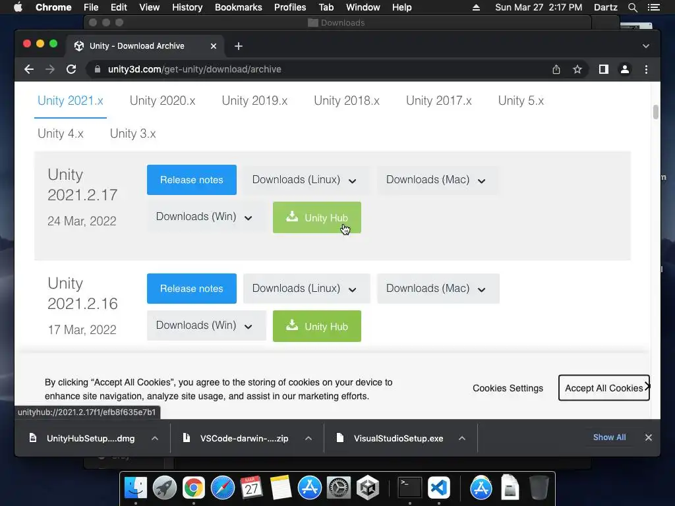The height and width of the screenshot is (506, 675).
Task: Click the page vertical scrollbar thumb
Action: (656, 112)
